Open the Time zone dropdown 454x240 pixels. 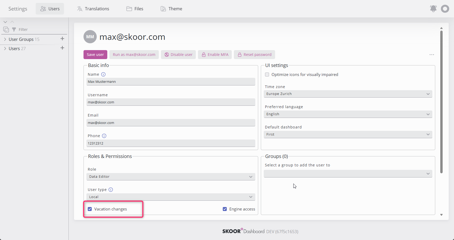click(348, 94)
